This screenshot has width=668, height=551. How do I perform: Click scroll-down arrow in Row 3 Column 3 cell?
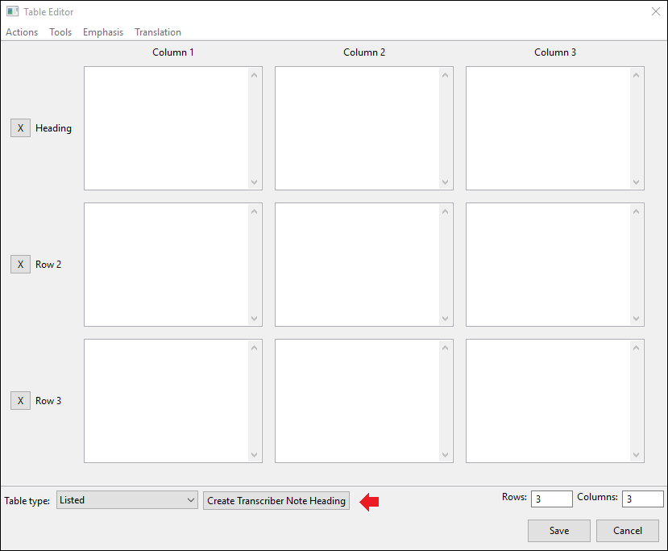636,455
